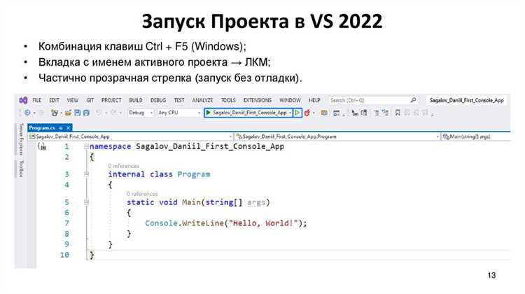The image size is (525, 294).
Task: Click the Save floppy disk icon
Action: (77, 113)
